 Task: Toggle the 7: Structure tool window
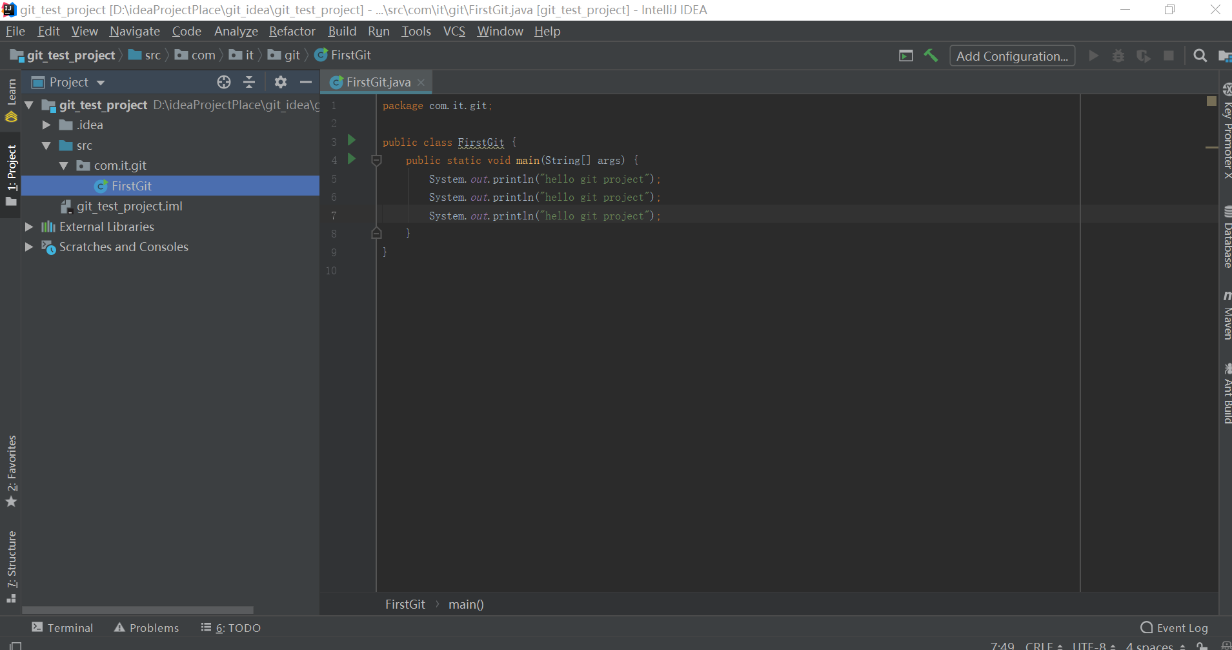click(x=11, y=567)
